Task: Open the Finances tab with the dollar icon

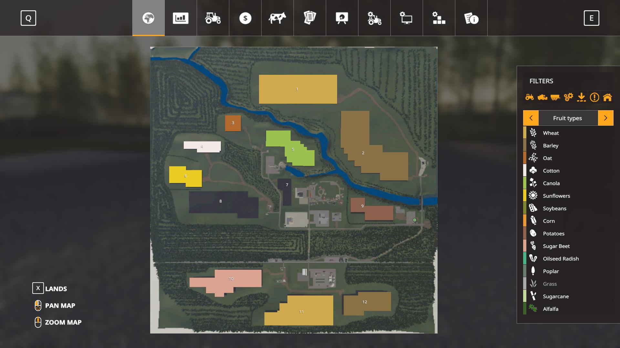Action: 245,18
